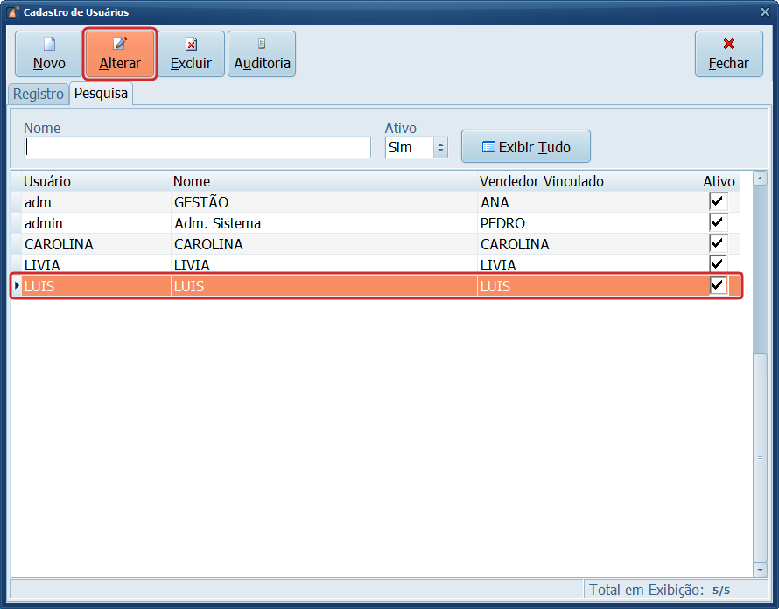Switch to the Registro tab
Screen dimensions: 779x609
[x=39, y=94]
